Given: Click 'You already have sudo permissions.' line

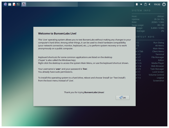Looking at the screenshot, I should [x=55, y=72].
